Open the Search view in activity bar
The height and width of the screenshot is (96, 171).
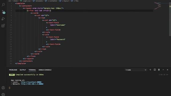click(x=3, y=5)
